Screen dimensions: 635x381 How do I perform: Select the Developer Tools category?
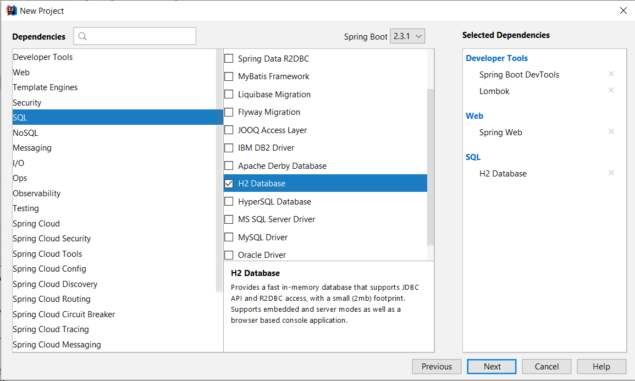pyautogui.click(x=43, y=57)
